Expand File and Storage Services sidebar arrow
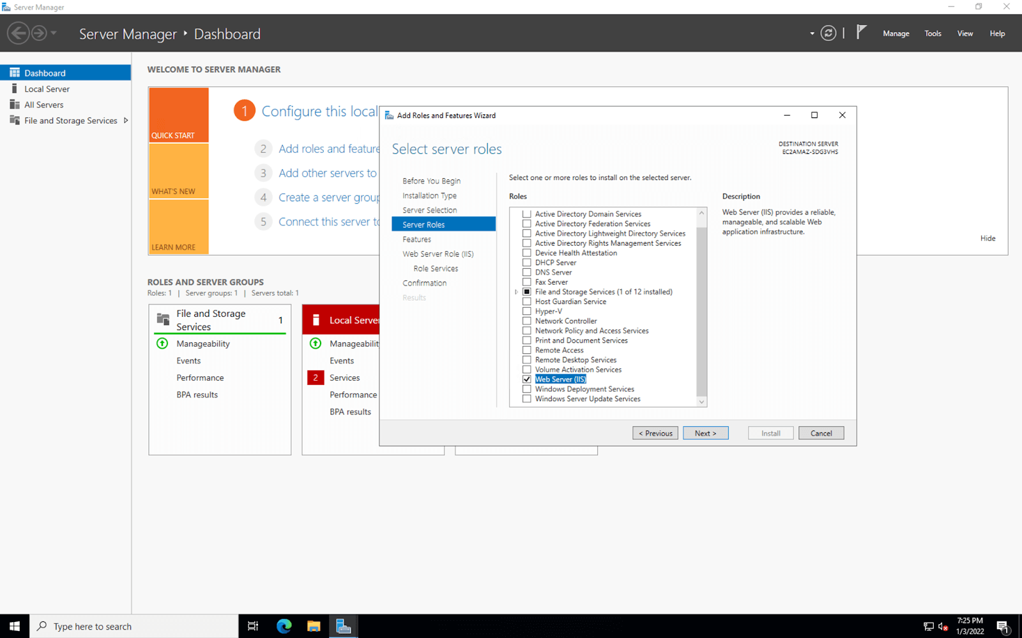This screenshot has height=638, width=1022. (x=126, y=120)
